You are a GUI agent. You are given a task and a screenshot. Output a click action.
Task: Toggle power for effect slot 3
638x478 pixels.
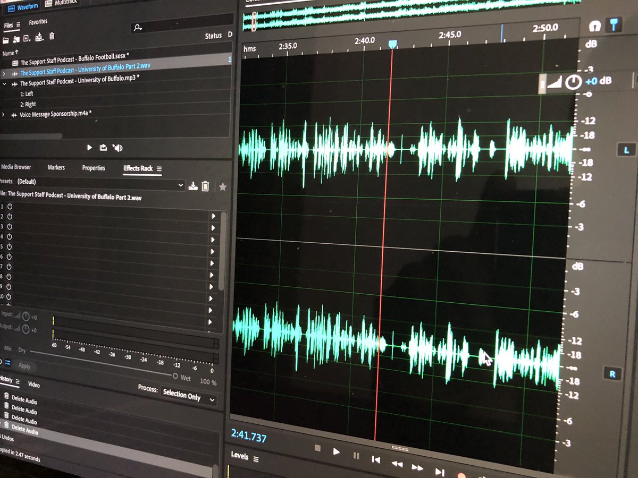(x=10, y=227)
